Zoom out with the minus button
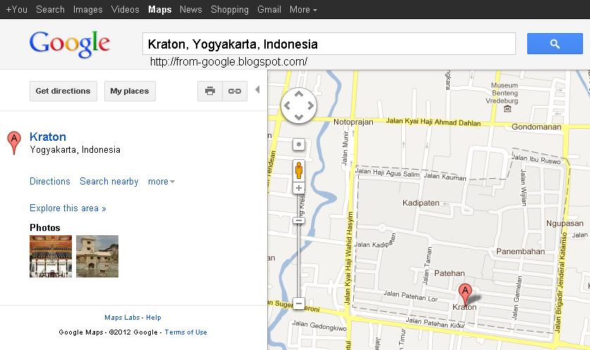The image size is (590, 350). [299, 304]
